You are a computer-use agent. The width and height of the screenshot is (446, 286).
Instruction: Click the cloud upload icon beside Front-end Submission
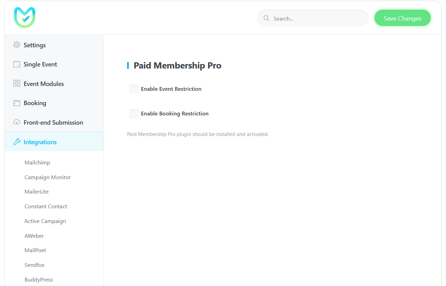tap(17, 122)
